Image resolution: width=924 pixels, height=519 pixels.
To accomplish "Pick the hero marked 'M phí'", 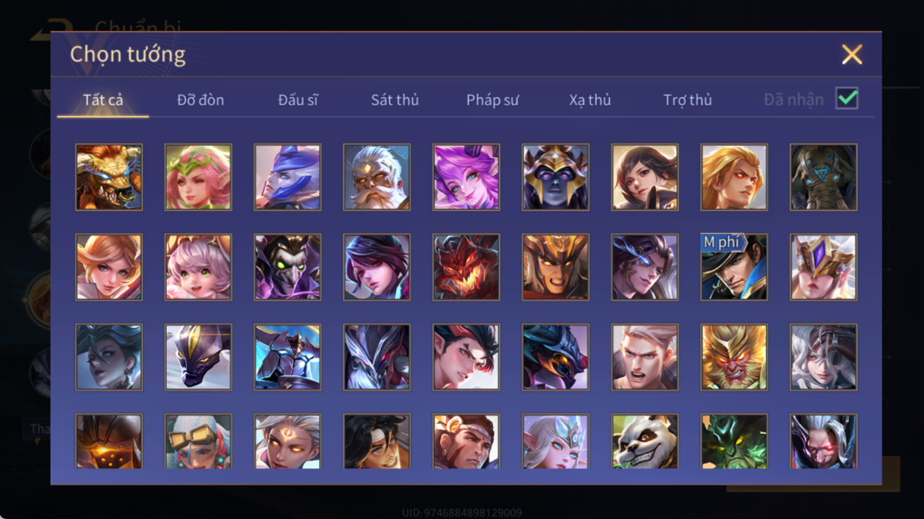I will (x=733, y=267).
